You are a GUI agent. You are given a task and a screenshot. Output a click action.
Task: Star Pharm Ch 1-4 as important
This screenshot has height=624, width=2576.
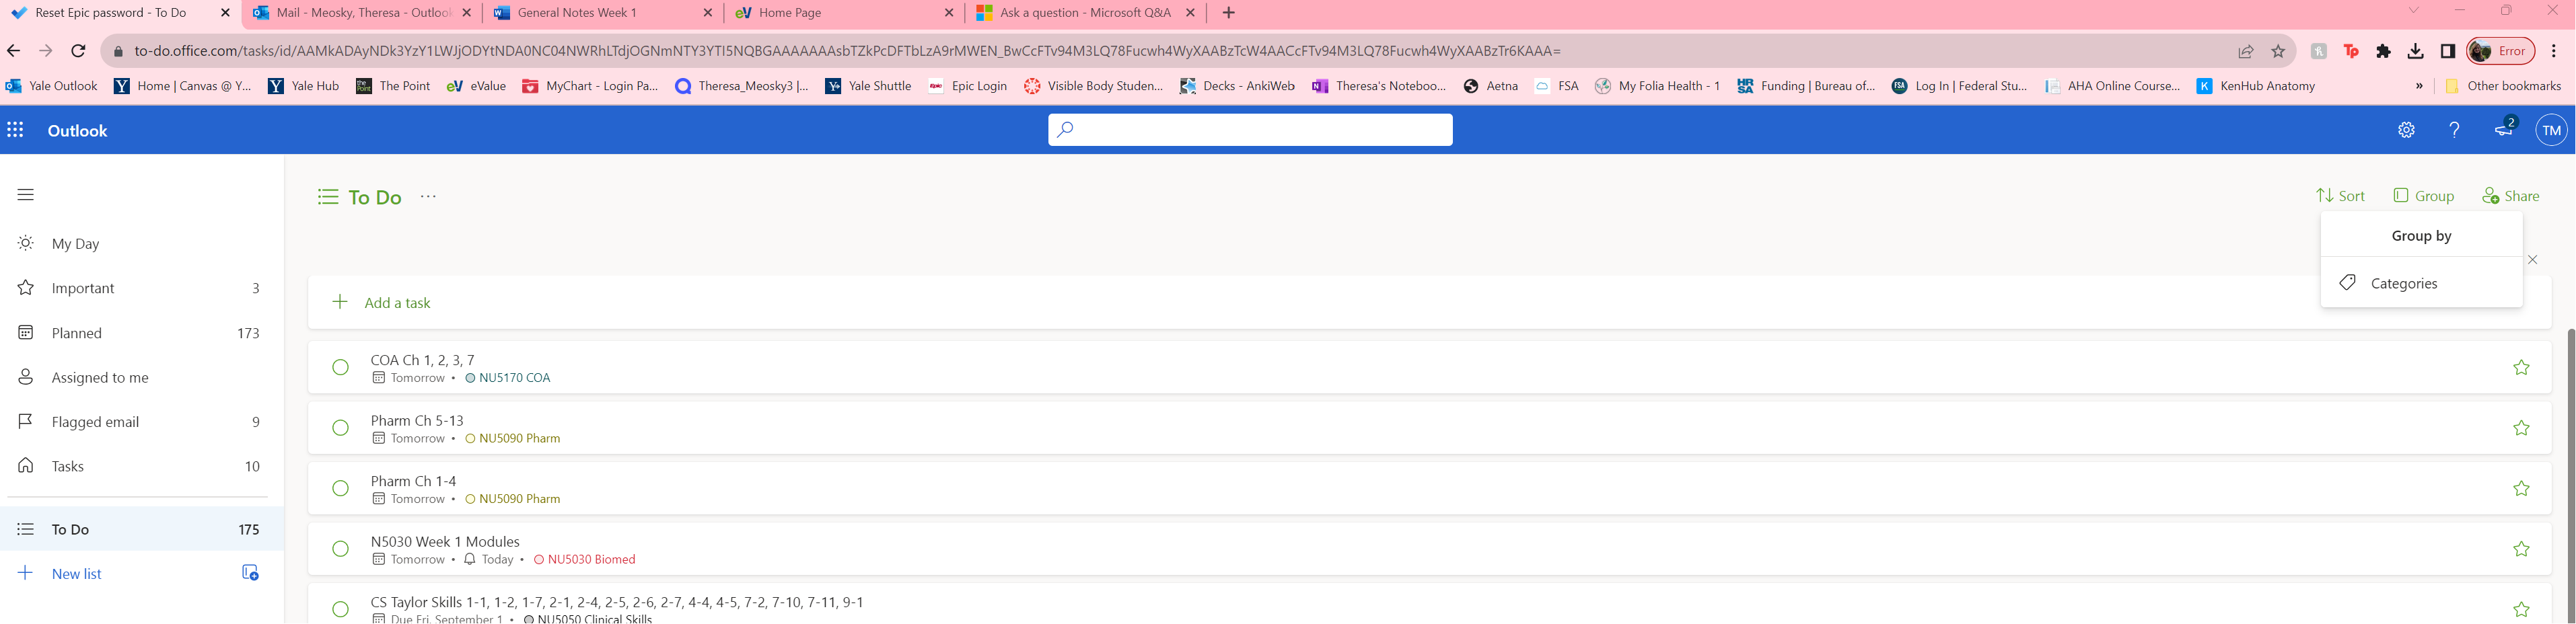[x=2521, y=488]
